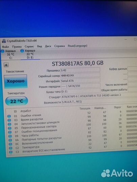The height and width of the screenshot is (182, 137).
Task: Click the Общее время работы label
Action: (114, 90)
